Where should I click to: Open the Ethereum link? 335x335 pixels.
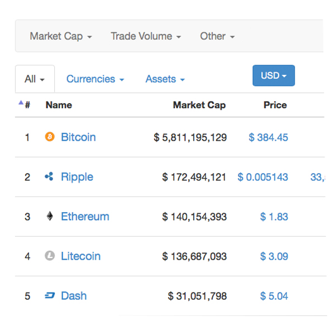point(85,217)
